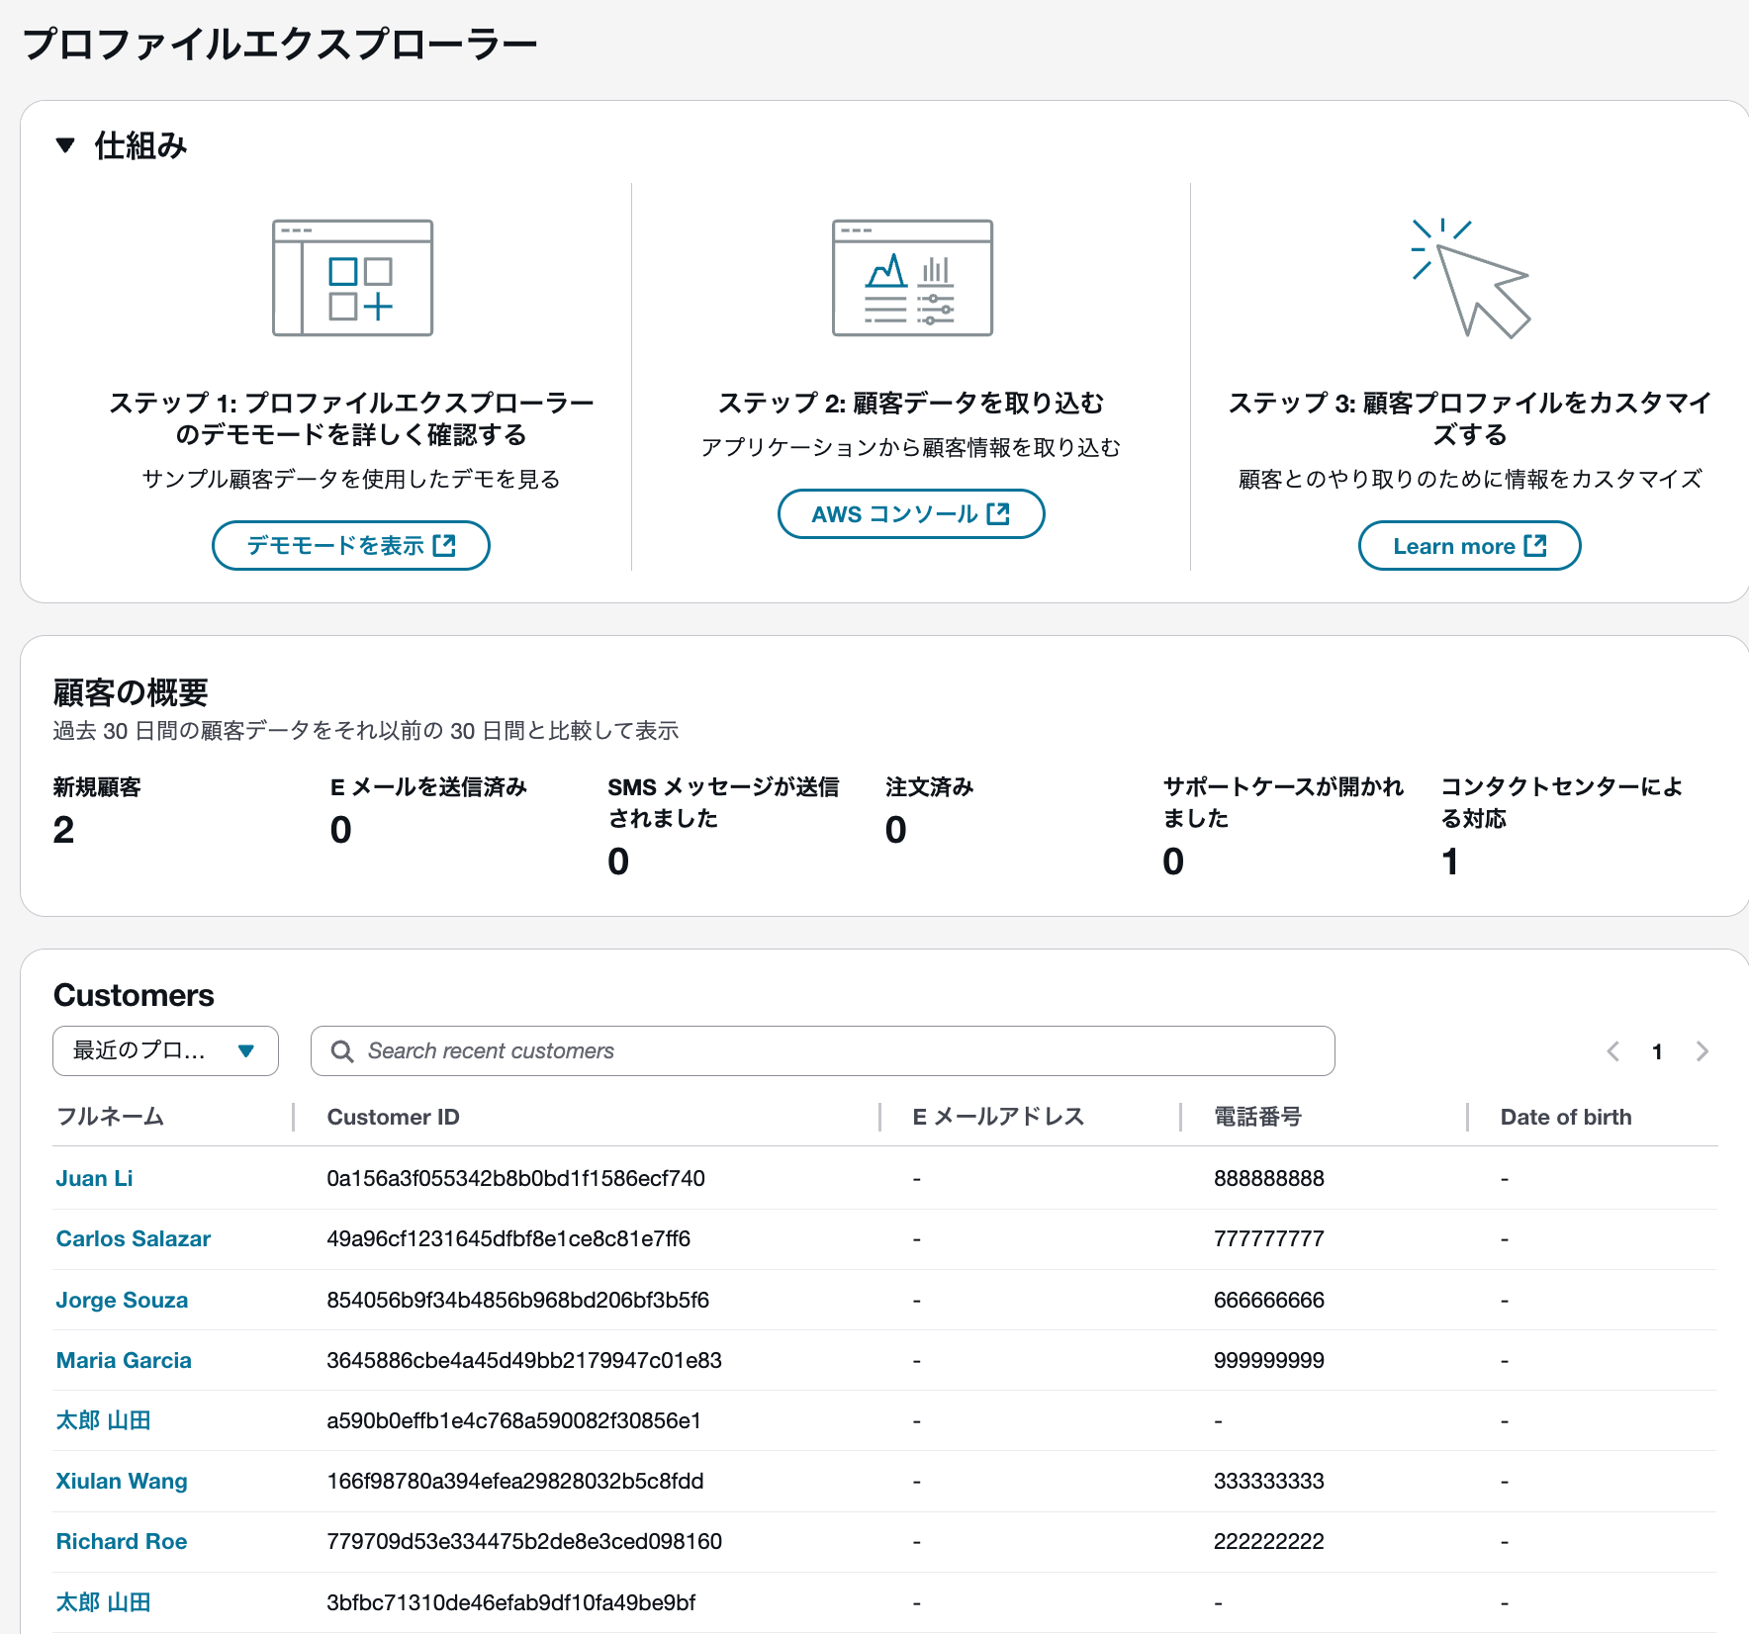This screenshot has width=1749, height=1634.
Task: Click the フルネーム column header
Action: click(x=110, y=1117)
